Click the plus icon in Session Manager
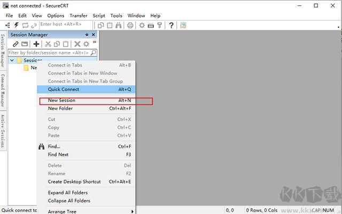The width and height of the screenshot is (342, 214). (x=36, y=44)
